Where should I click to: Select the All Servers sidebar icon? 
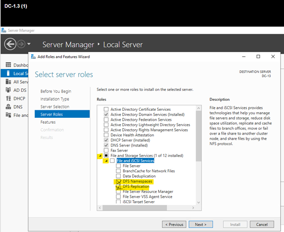pyautogui.click(x=8, y=82)
